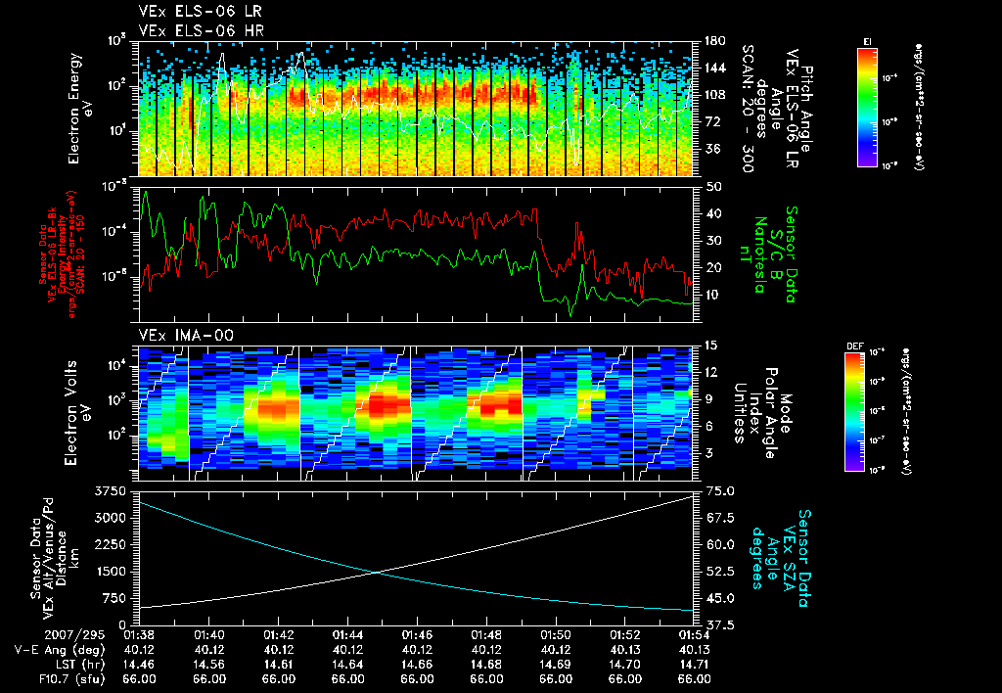Click the time tick label "01:42"
The height and width of the screenshot is (693, 1002).
[x=278, y=635]
